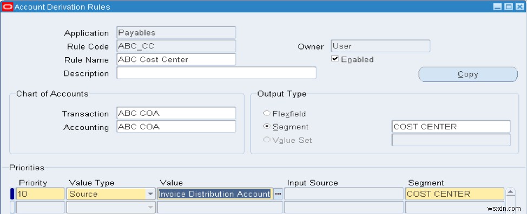Click the Output Type group label

(x=282, y=94)
